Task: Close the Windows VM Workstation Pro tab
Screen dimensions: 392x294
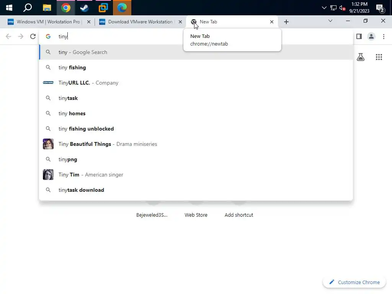Action: [89, 22]
